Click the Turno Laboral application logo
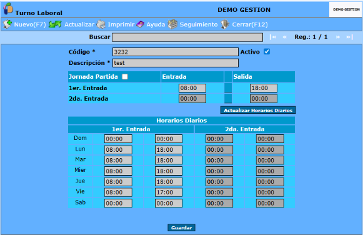The image size is (363, 235). pos(8,9)
